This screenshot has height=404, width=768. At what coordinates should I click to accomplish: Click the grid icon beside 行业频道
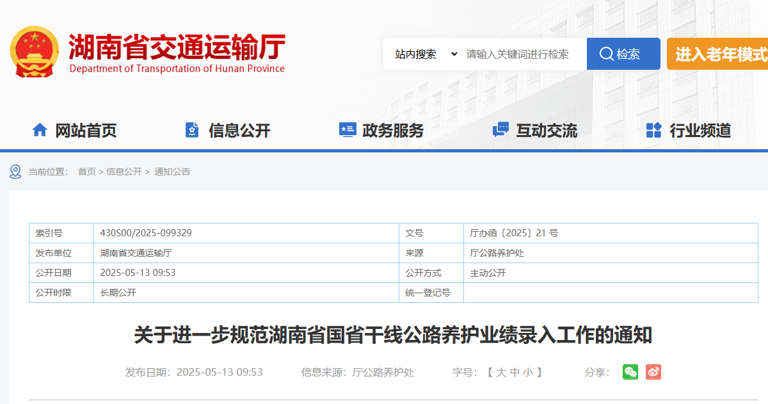[653, 131]
